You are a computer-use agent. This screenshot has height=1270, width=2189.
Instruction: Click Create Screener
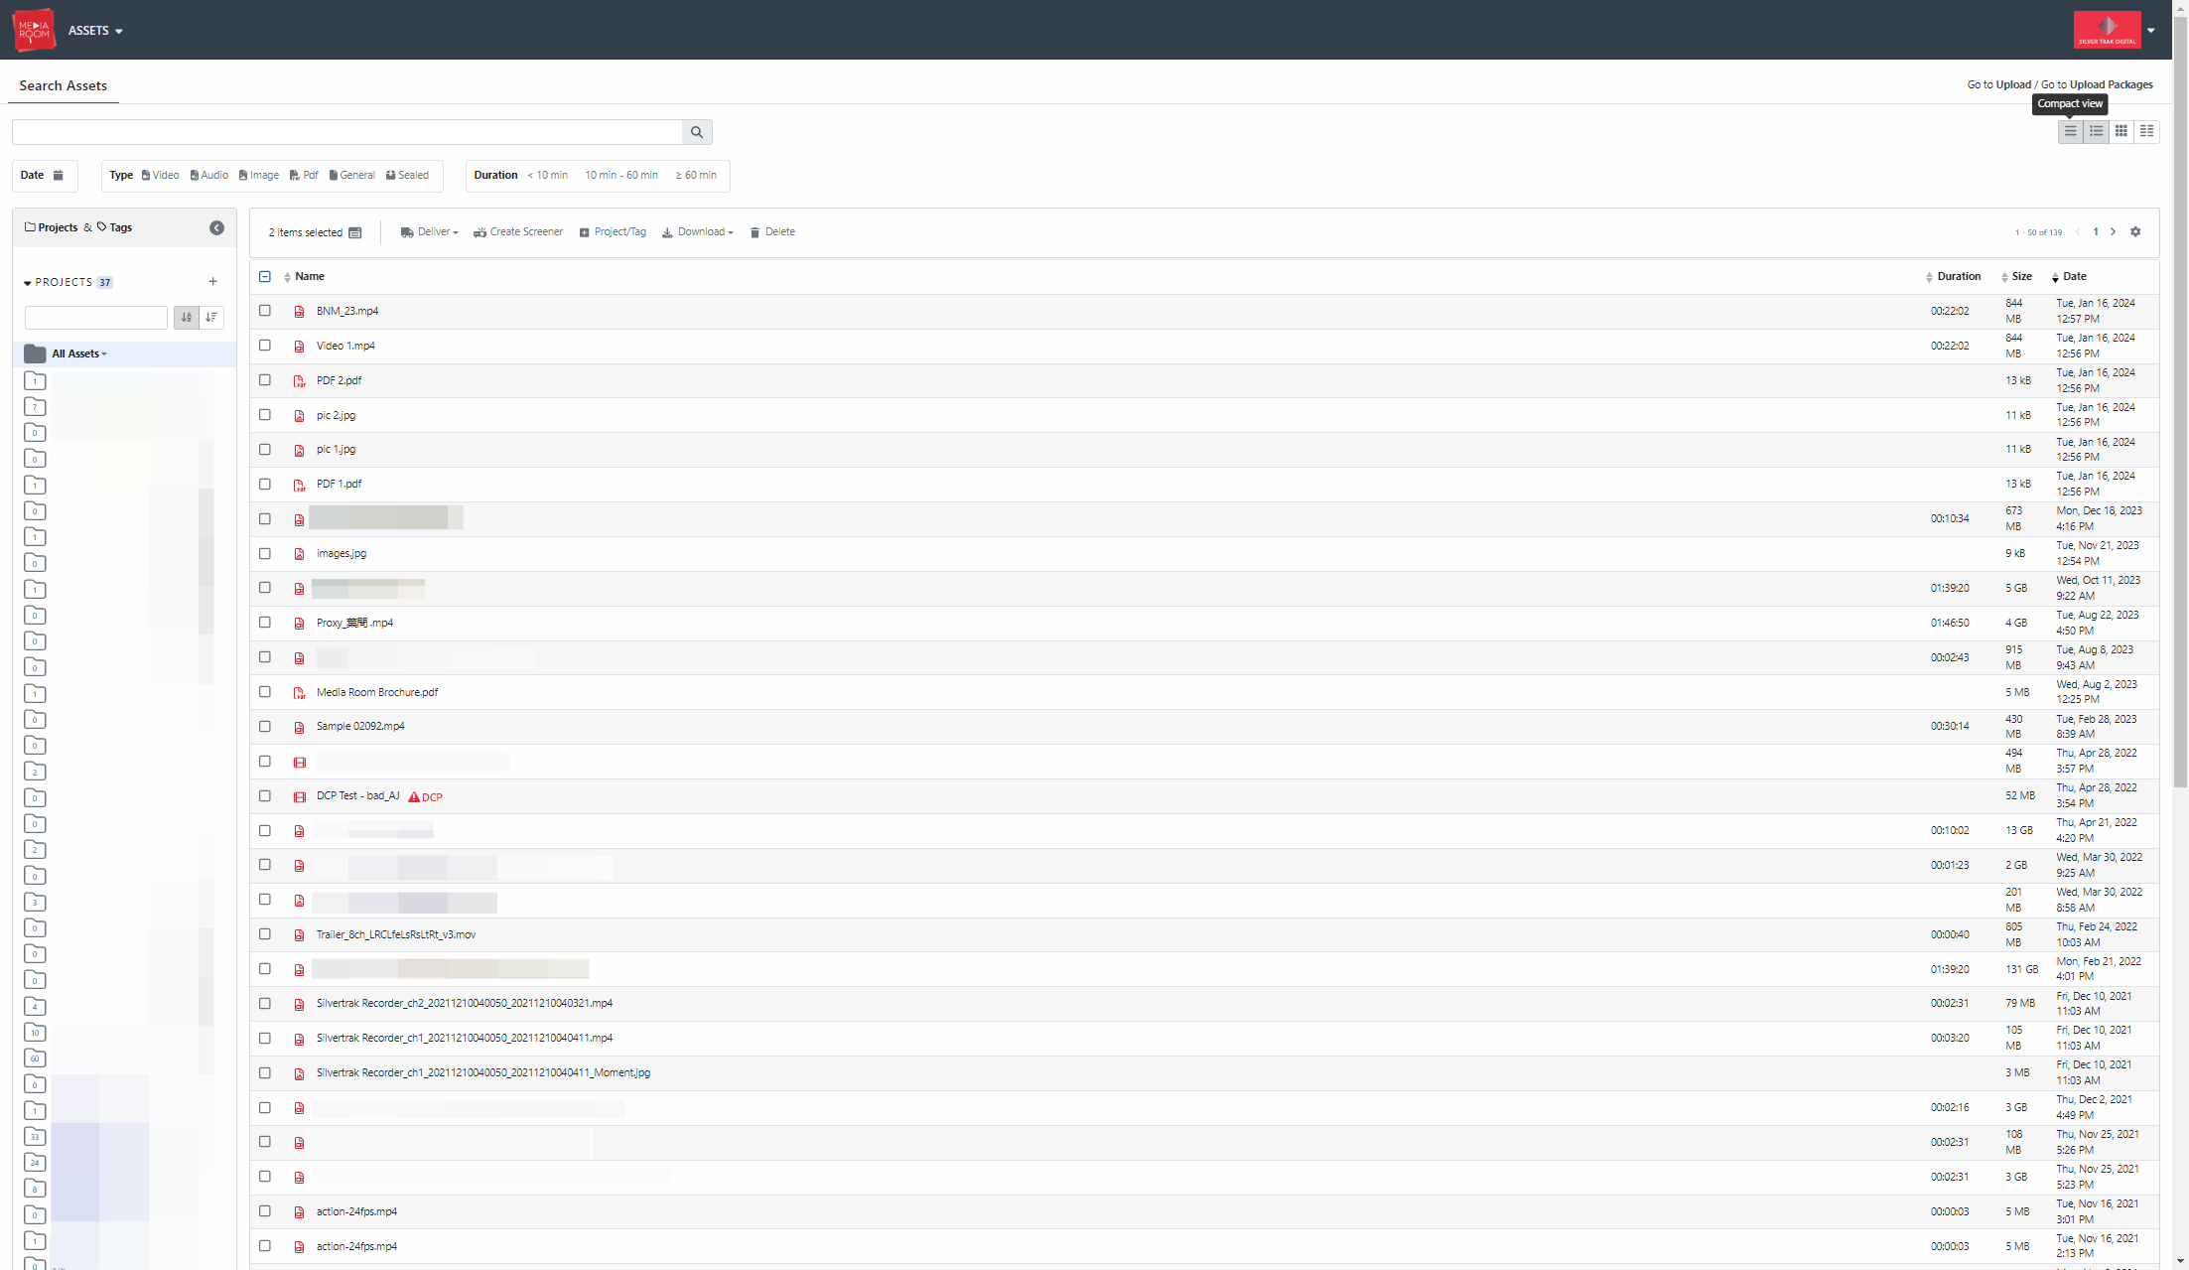tap(518, 232)
